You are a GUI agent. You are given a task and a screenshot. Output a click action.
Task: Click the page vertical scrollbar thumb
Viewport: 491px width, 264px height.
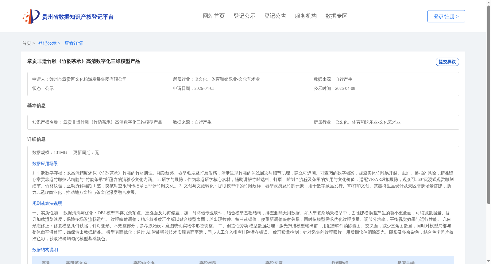click(489, 105)
